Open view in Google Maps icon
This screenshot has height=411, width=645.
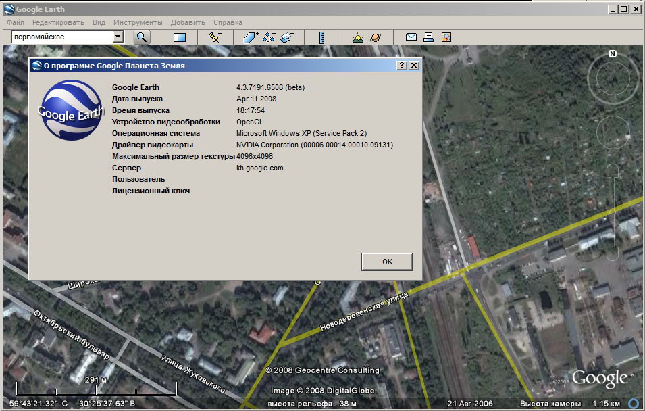pos(446,37)
